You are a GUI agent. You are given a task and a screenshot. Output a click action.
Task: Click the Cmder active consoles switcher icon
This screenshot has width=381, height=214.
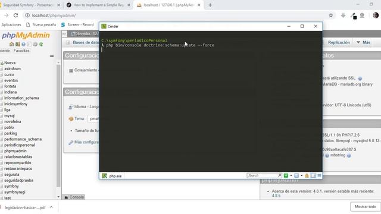pyautogui.click(x=296, y=175)
